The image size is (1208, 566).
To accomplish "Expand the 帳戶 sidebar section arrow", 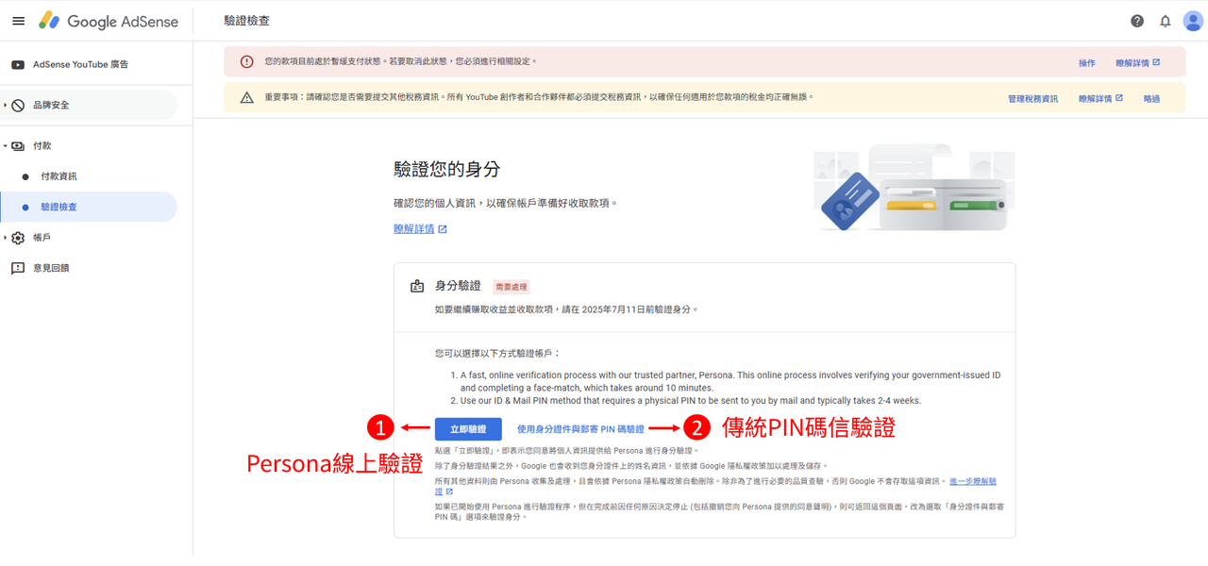I will pyautogui.click(x=5, y=238).
